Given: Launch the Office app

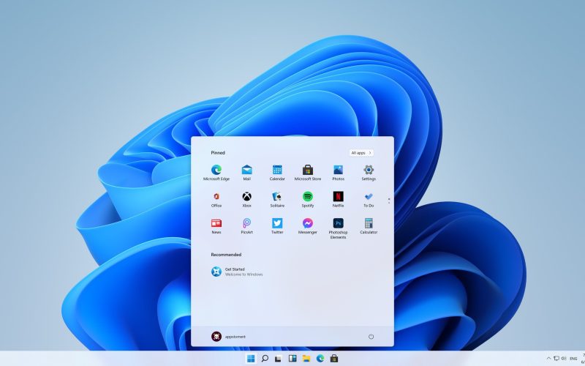Looking at the screenshot, I should click(216, 199).
